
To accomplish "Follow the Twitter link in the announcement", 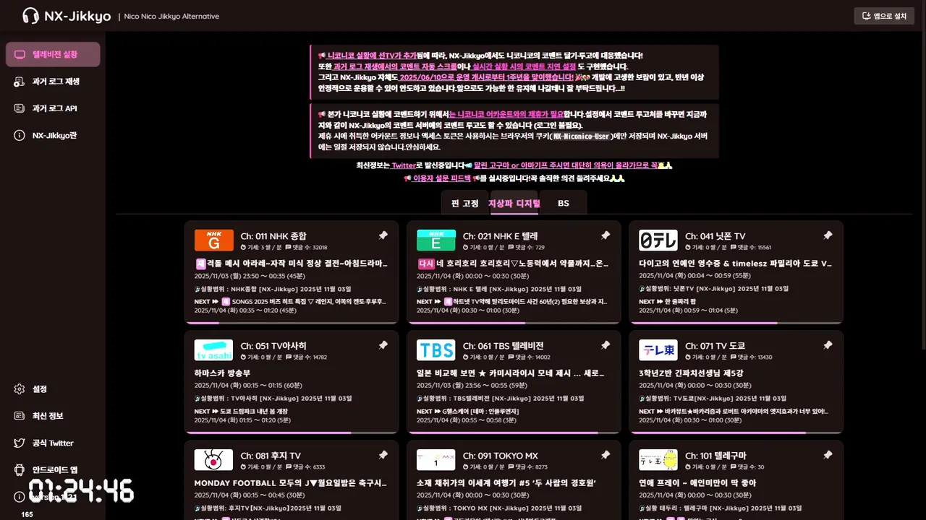I will coord(404,165).
